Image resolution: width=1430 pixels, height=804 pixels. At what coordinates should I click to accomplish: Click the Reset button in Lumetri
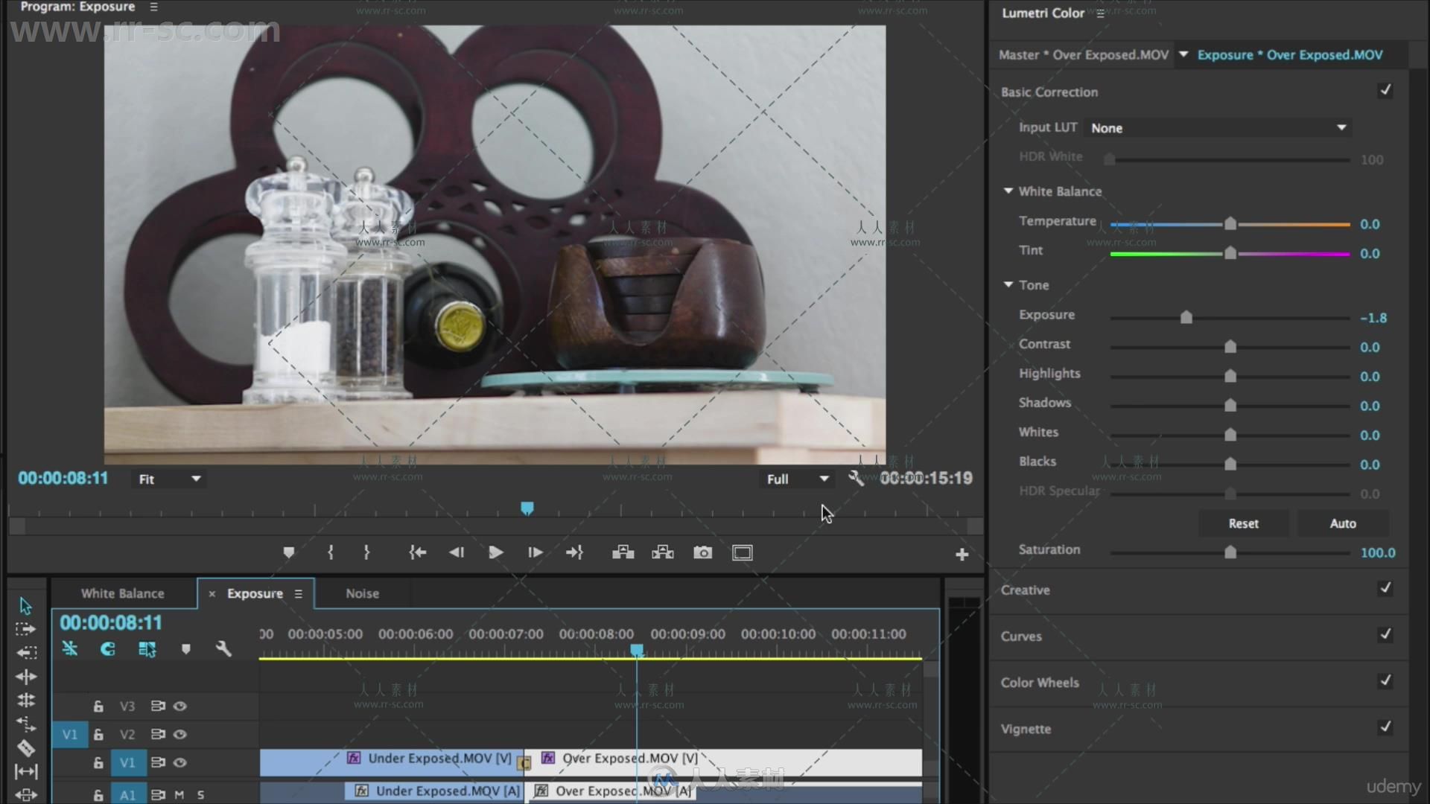click(1243, 523)
